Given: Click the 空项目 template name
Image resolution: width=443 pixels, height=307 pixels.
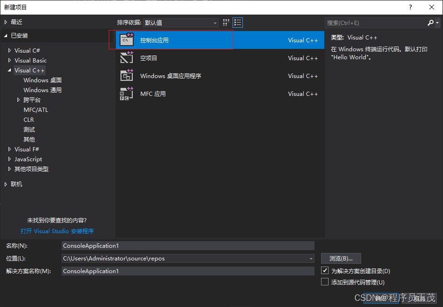Looking at the screenshot, I should click(149, 58).
